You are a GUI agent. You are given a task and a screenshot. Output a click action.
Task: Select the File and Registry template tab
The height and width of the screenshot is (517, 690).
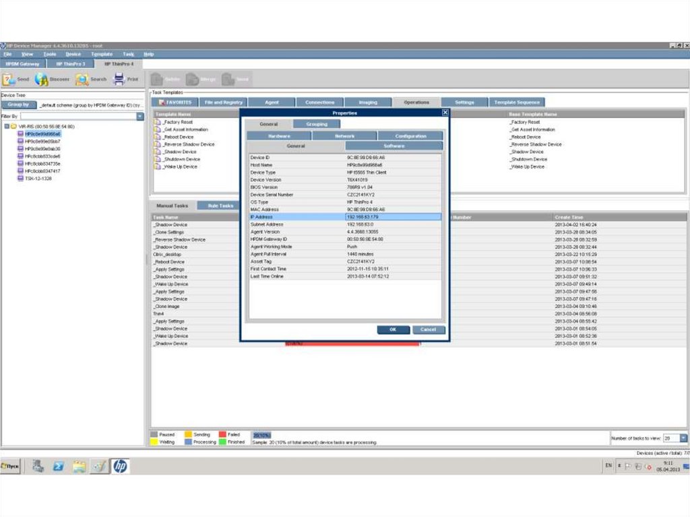(224, 102)
